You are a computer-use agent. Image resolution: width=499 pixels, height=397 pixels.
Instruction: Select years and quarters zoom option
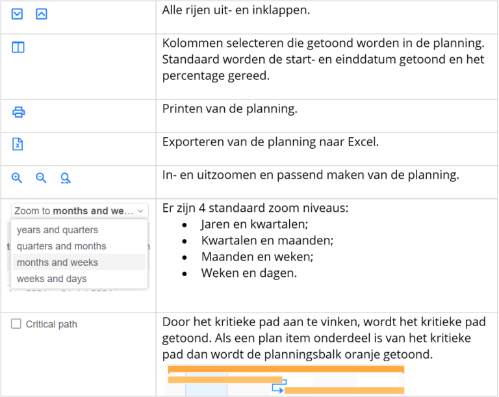coord(57,230)
